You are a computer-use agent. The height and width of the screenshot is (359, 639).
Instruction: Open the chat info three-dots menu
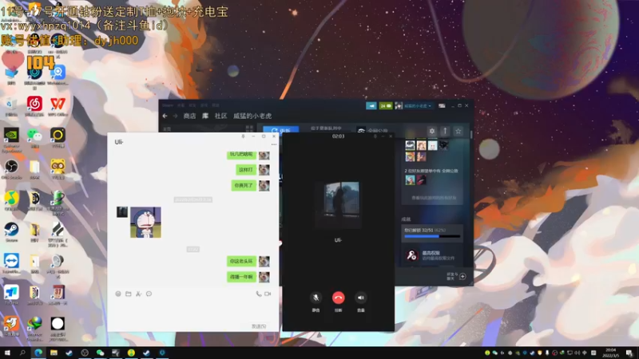pos(274,144)
